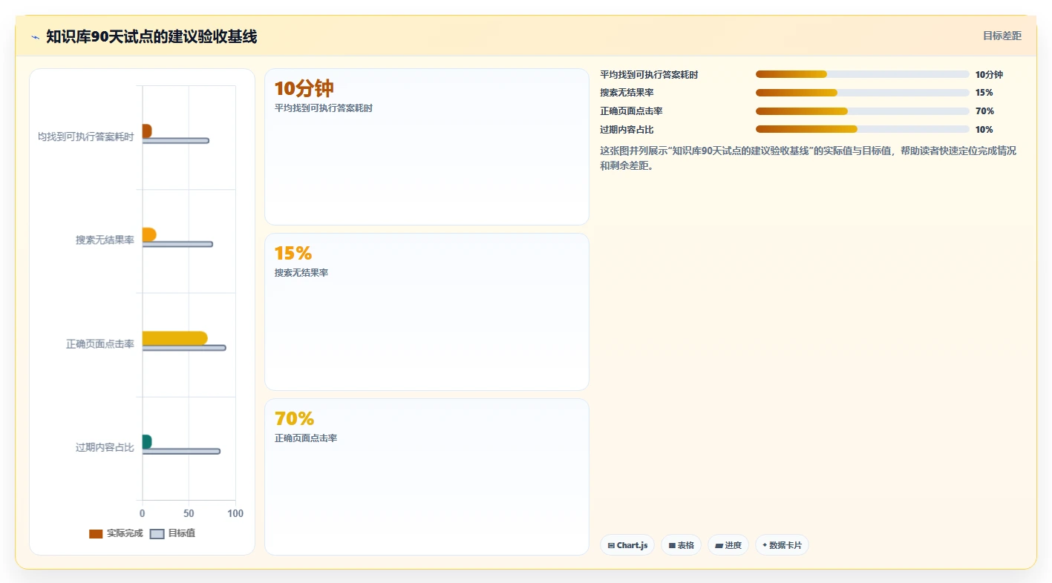Select the 数据卡片 tag chip
1052x583 pixels.
782,545
